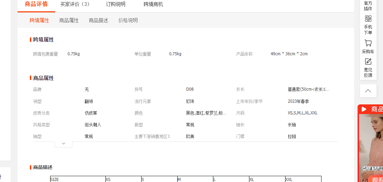Open the 采购车 shopping cart icon
383x182 pixels.
coord(368,43)
